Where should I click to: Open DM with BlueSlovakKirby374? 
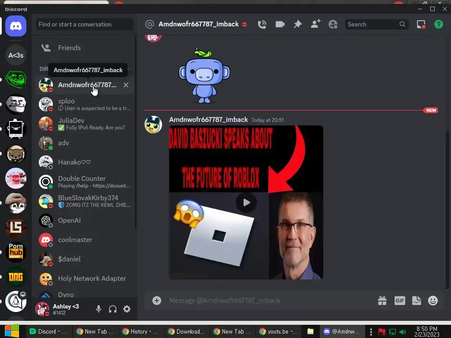(85, 201)
